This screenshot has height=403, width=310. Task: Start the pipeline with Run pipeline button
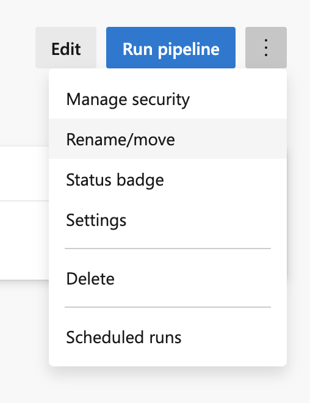(171, 48)
